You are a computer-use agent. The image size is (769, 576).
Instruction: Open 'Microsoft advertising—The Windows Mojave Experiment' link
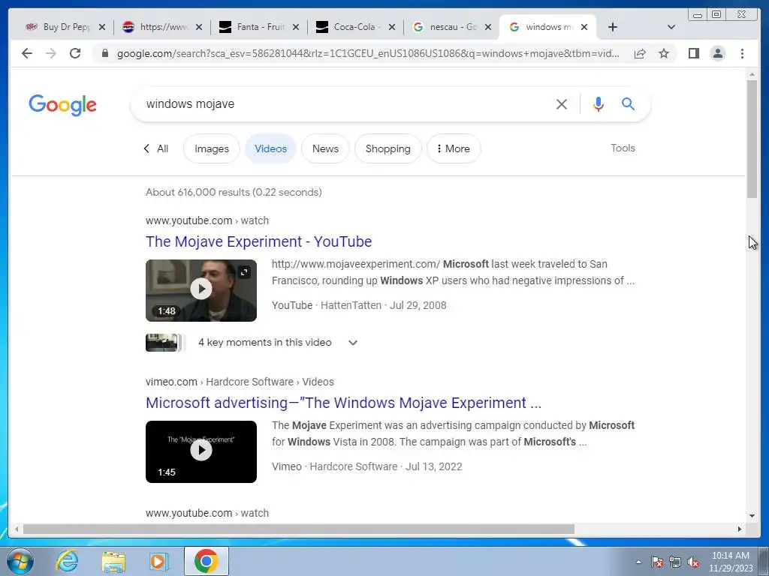click(343, 403)
